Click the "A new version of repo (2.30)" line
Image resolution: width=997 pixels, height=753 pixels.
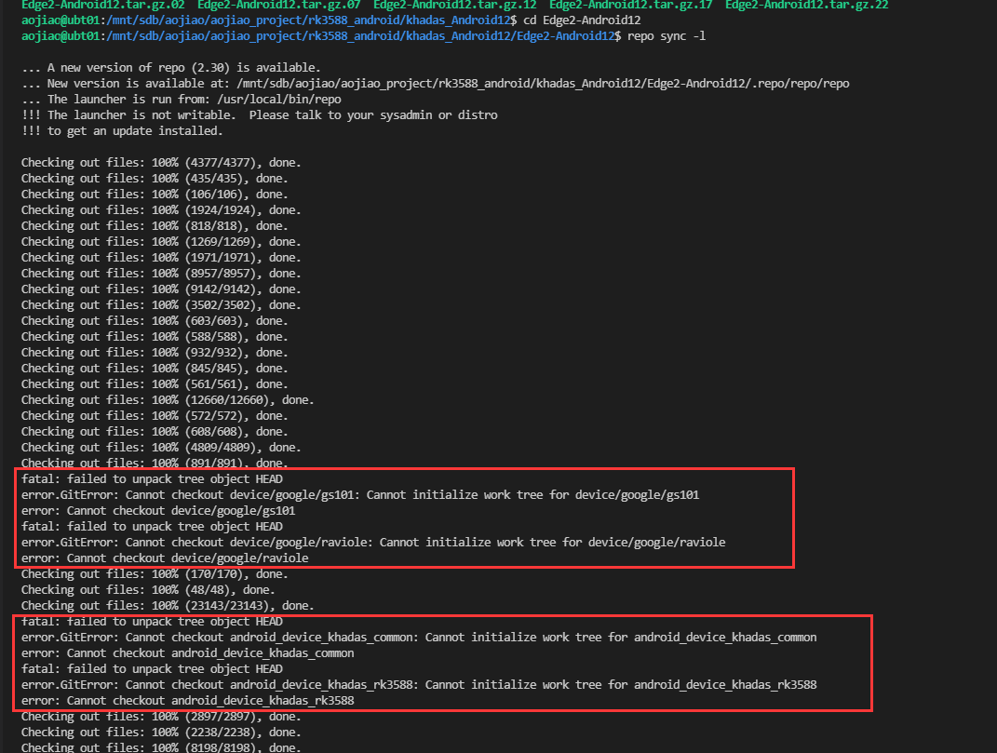(x=170, y=68)
